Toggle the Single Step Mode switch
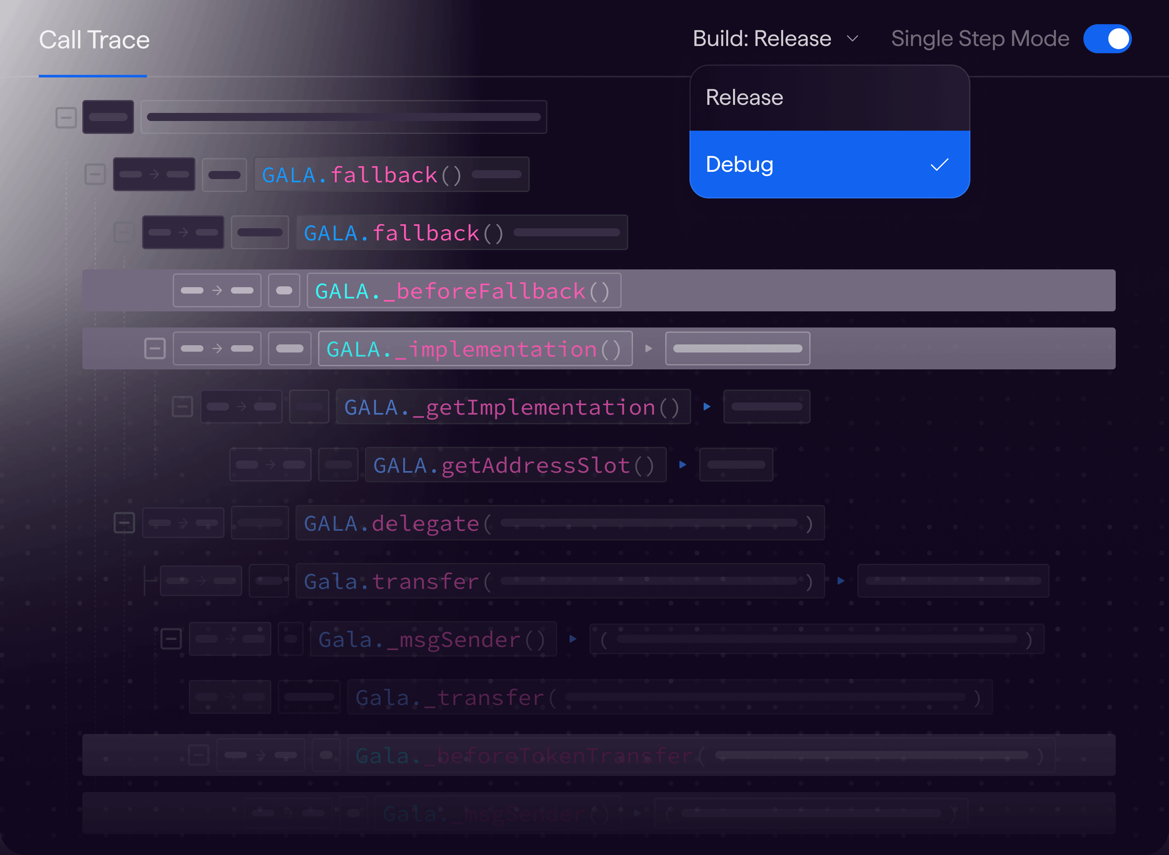 click(1107, 39)
